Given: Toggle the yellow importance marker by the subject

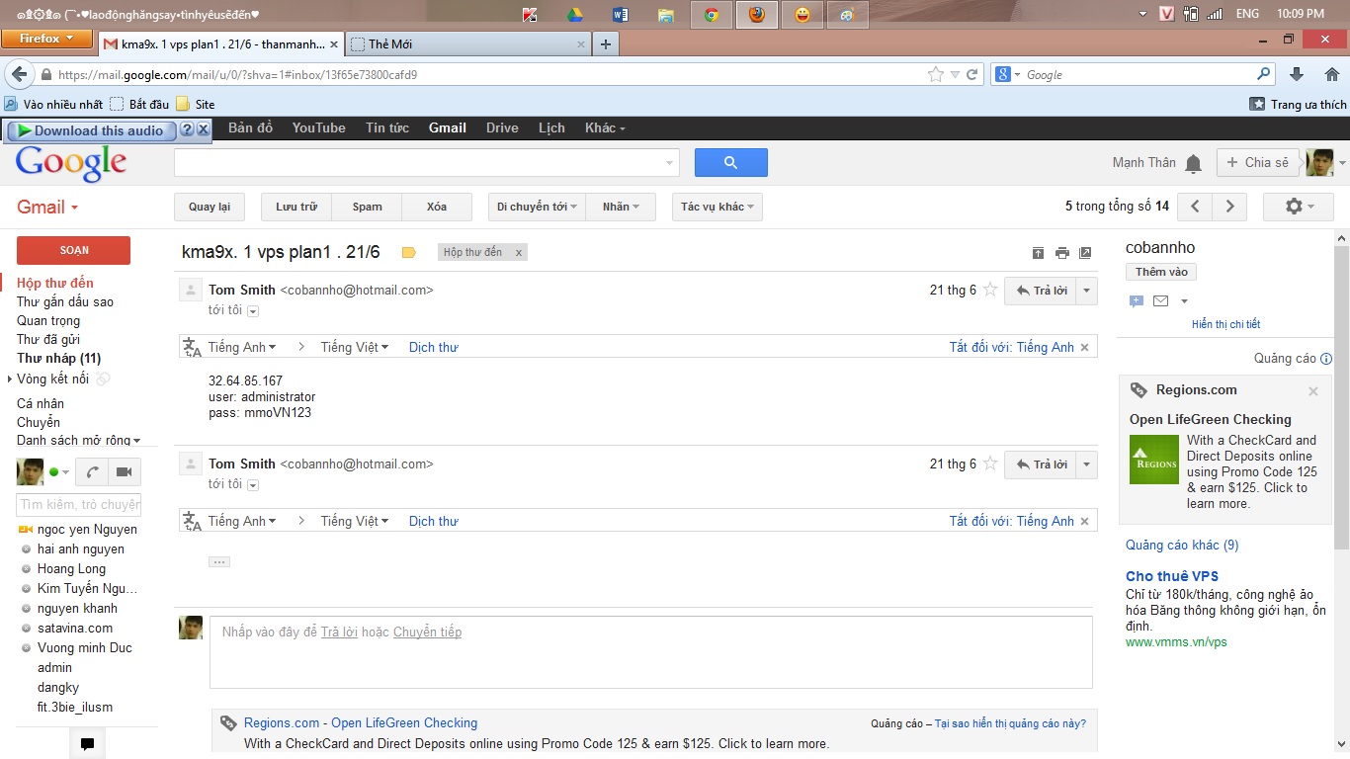Looking at the screenshot, I should [409, 252].
